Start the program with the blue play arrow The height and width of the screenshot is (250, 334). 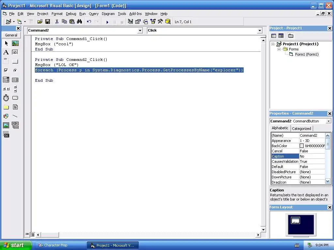coord(107,22)
